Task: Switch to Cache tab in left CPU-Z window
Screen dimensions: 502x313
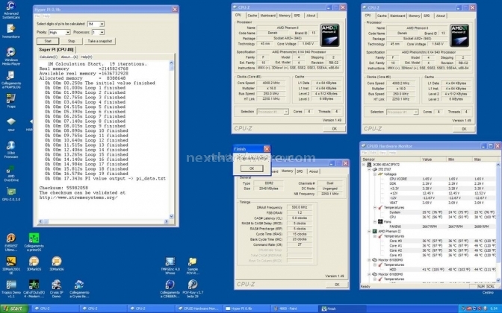Action: (x=252, y=16)
